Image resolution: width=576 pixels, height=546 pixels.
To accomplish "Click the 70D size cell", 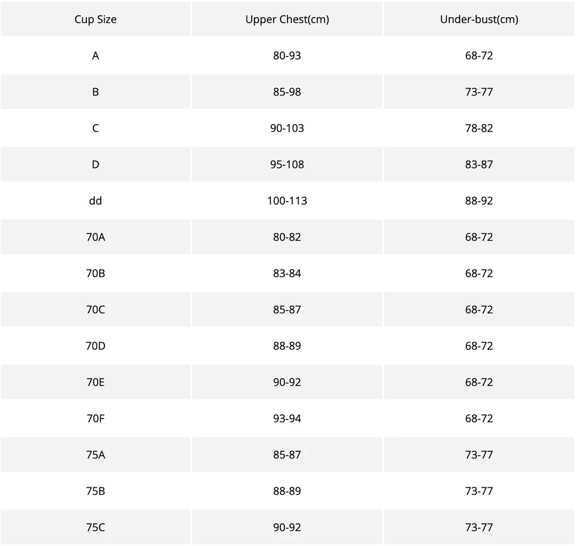I will pyautogui.click(x=95, y=346).
